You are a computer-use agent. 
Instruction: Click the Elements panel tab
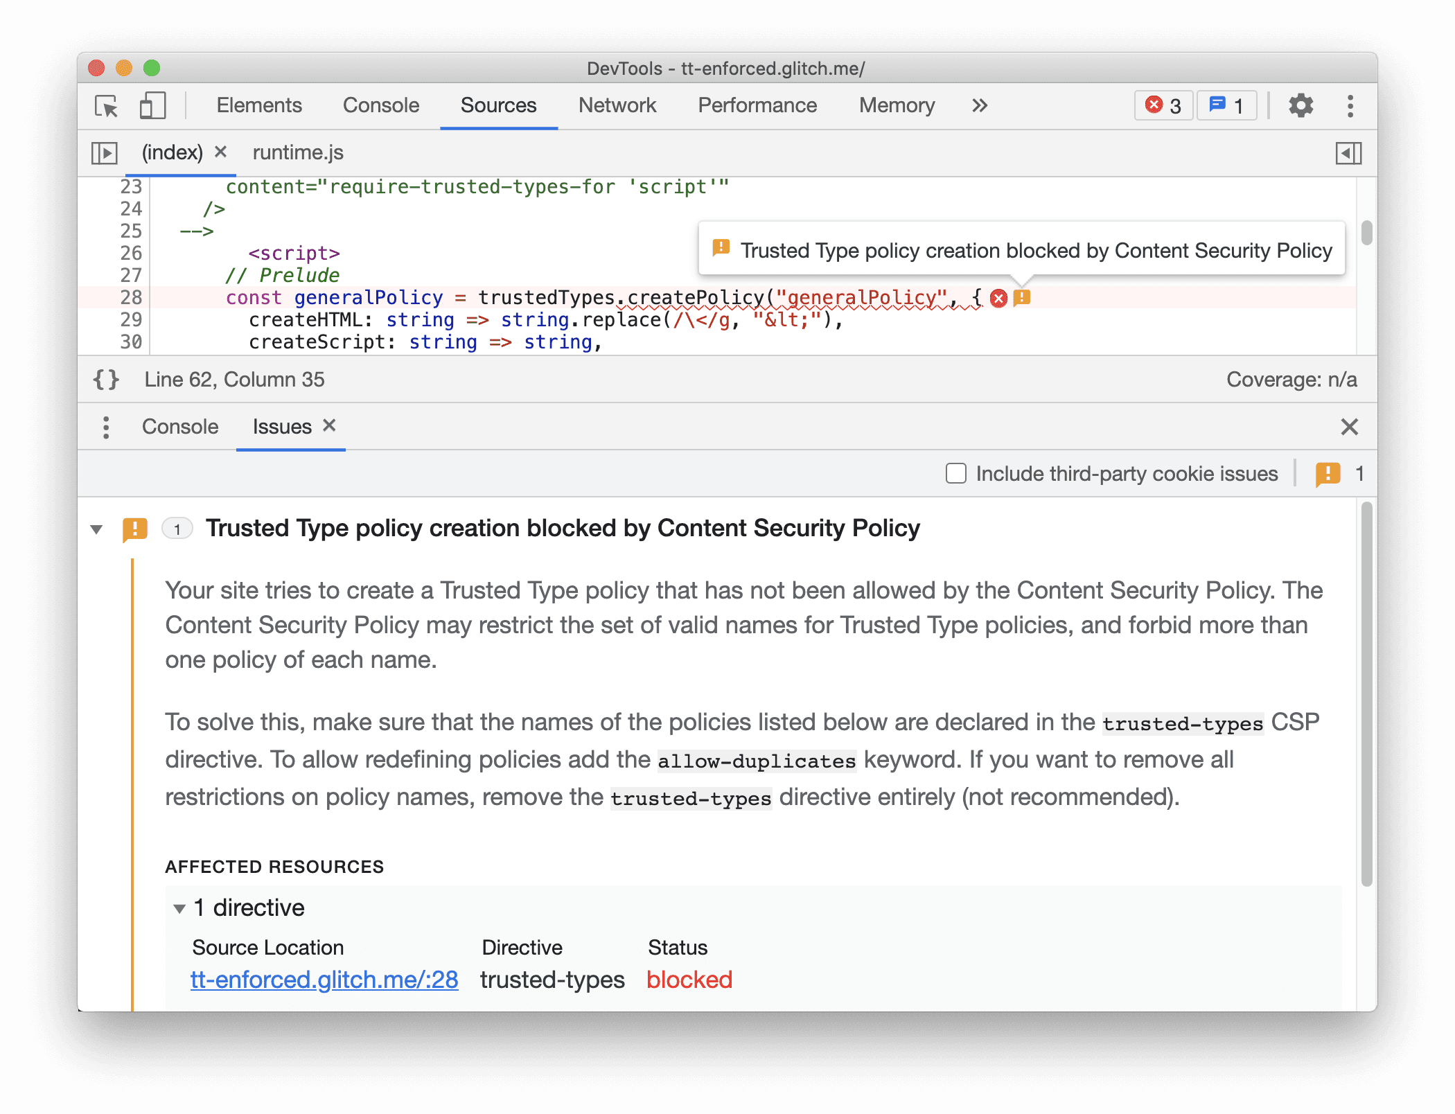tap(260, 104)
